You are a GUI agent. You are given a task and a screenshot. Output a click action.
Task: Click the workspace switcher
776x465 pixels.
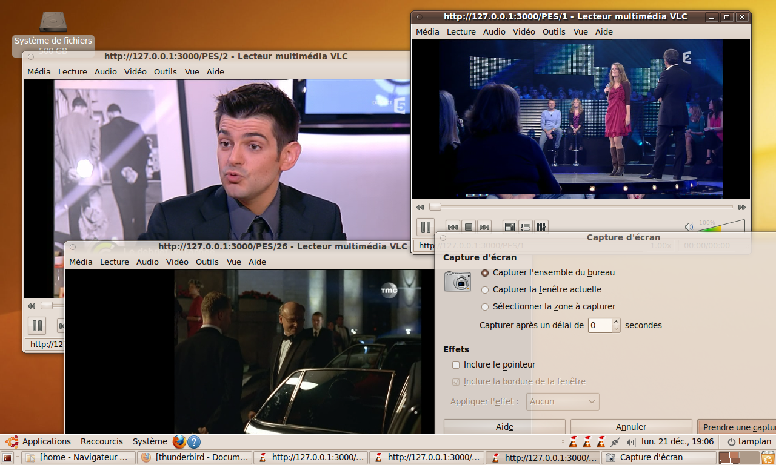coord(738,458)
